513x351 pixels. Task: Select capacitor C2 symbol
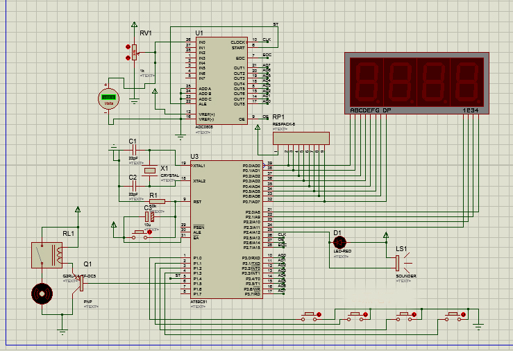(x=133, y=187)
